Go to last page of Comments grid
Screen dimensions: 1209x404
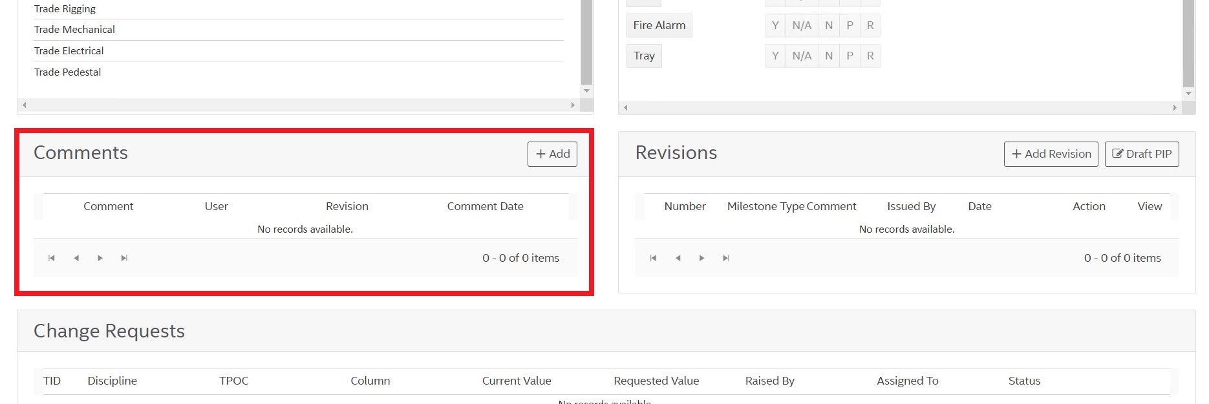[x=124, y=258]
